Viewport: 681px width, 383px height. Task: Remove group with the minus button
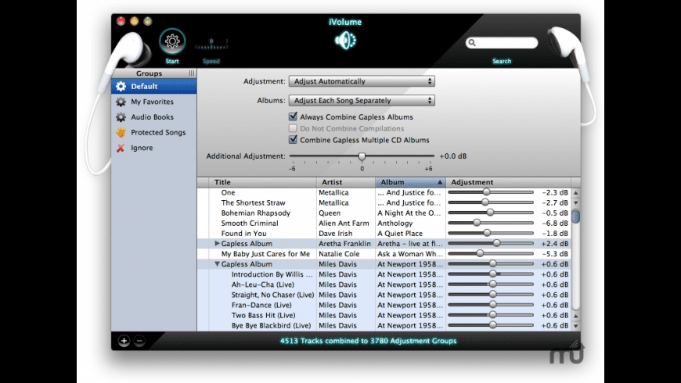(139, 341)
